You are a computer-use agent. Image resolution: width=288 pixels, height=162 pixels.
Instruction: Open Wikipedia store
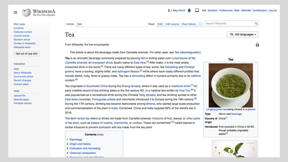pos(22,47)
